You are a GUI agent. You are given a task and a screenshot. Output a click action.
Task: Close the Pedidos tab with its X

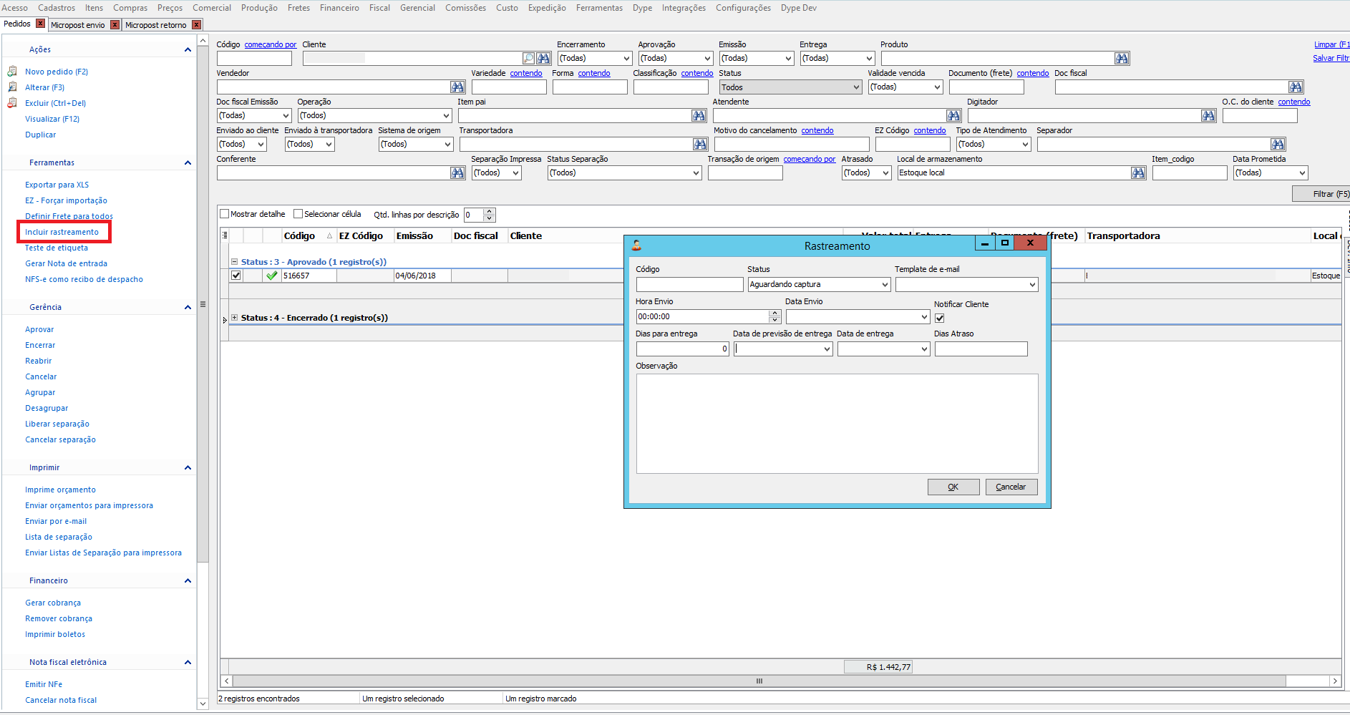click(x=41, y=24)
